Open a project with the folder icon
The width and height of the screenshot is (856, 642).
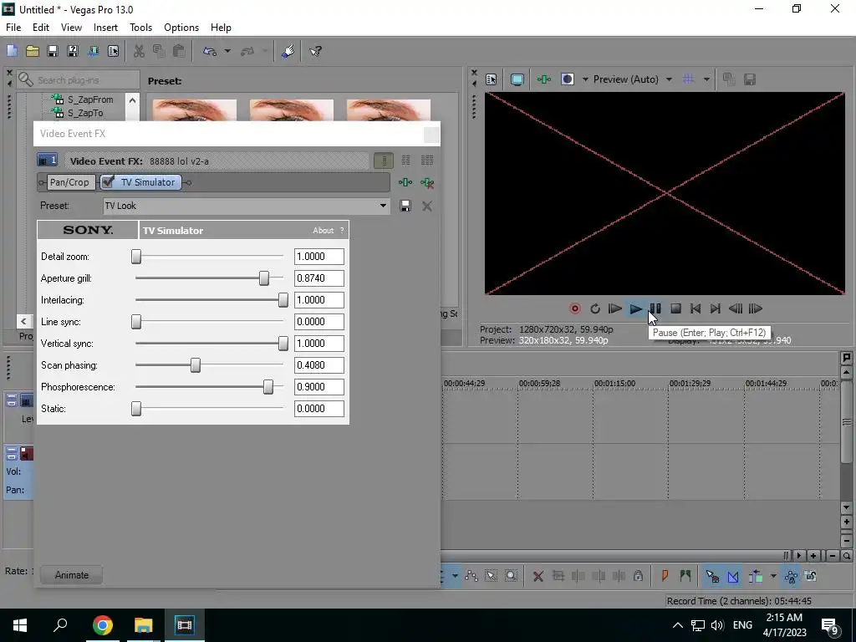coord(33,51)
